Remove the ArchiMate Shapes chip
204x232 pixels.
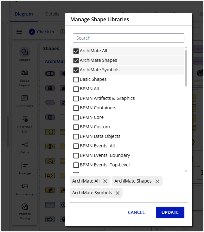tap(157, 181)
